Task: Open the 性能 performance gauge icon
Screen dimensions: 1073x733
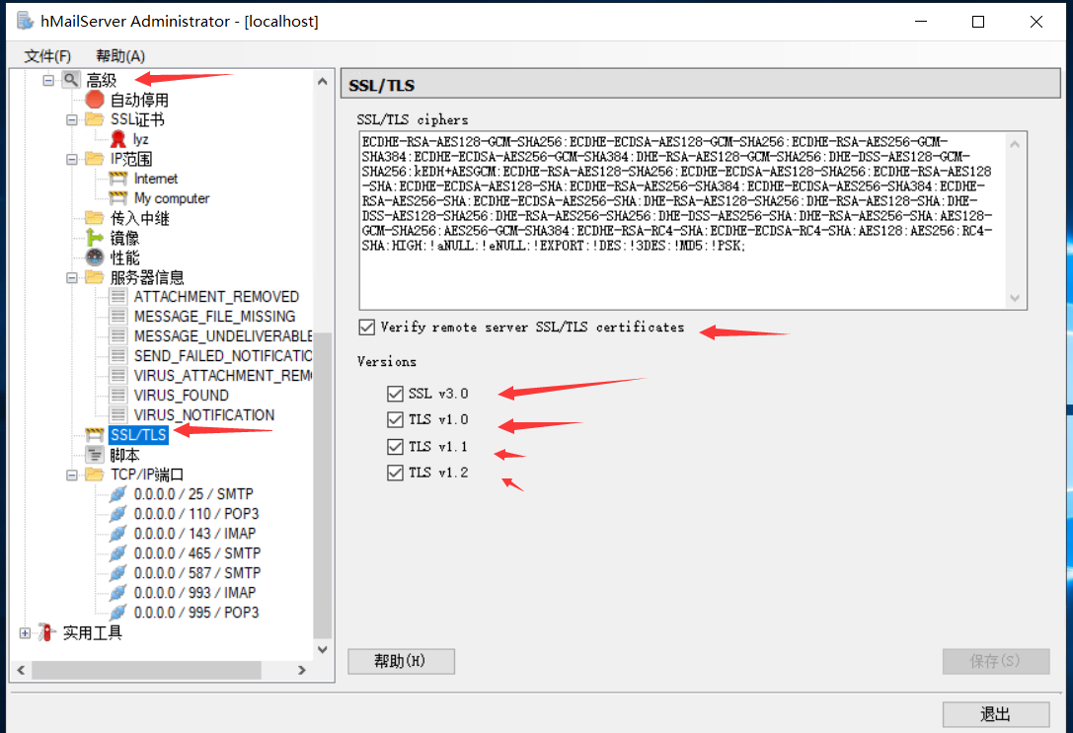Action: (x=93, y=257)
